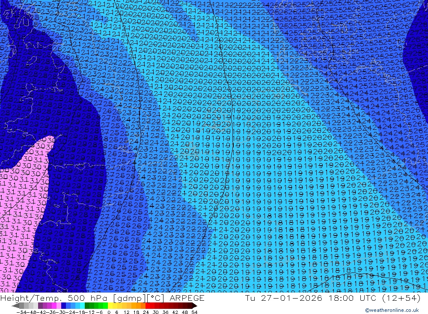Click the '54' legend scale value
The height and width of the screenshot is (314, 428).
194,312
